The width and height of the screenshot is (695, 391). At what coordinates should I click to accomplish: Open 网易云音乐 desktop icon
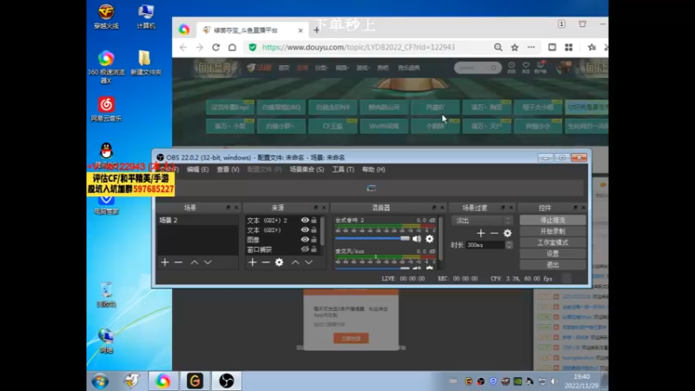click(106, 109)
